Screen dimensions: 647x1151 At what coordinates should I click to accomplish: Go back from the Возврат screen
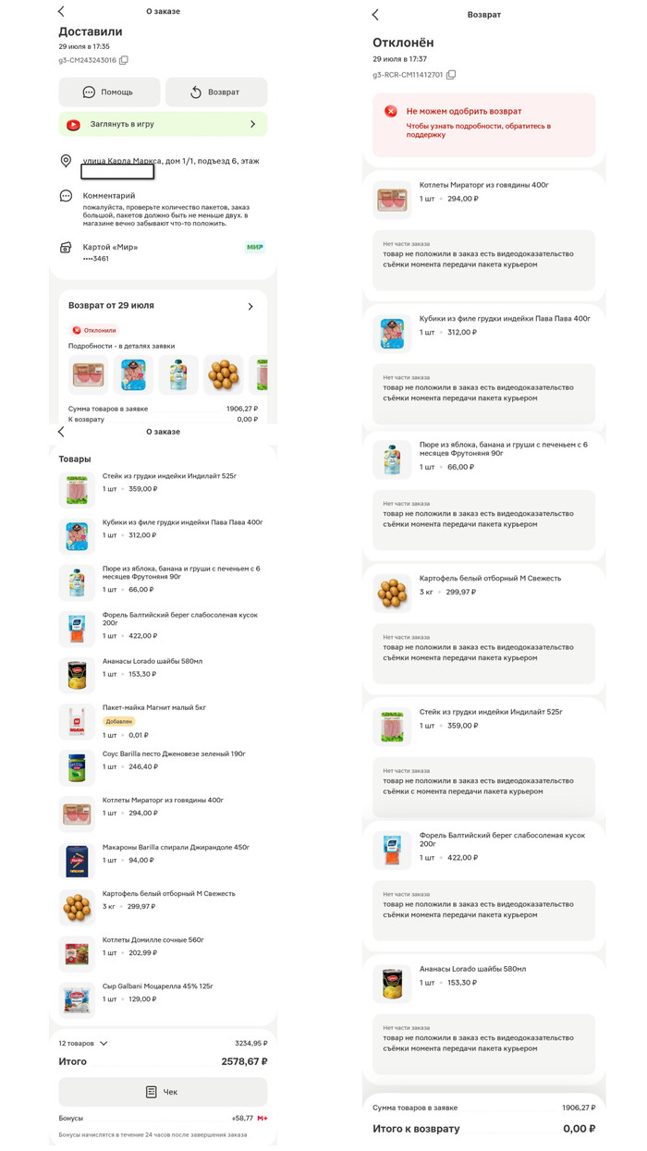(x=375, y=15)
